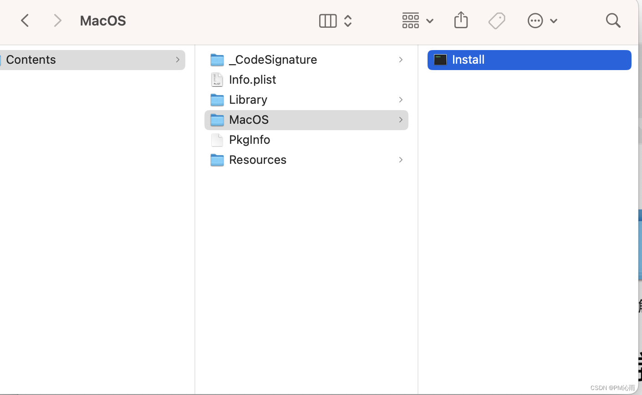The image size is (642, 395).
Task: Select the Resources folder icon
Action: coord(217,160)
